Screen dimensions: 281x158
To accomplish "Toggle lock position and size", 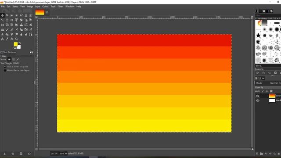I will pos(267,91).
